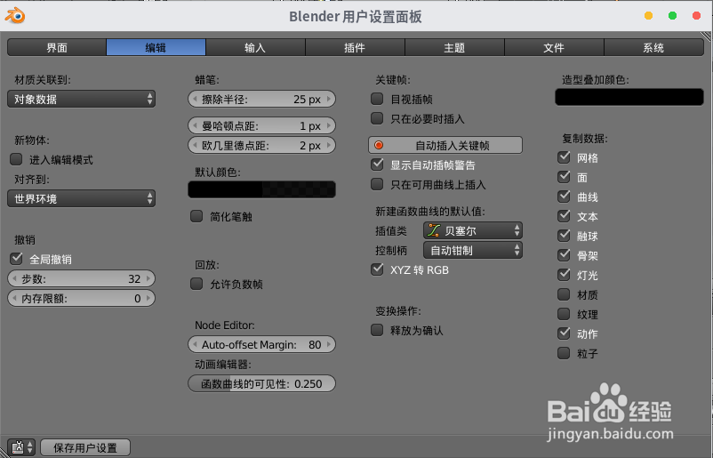Uncheck 网格 under 复制数据
713x458 pixels.
pyautogui.click(x=564, y=157)
